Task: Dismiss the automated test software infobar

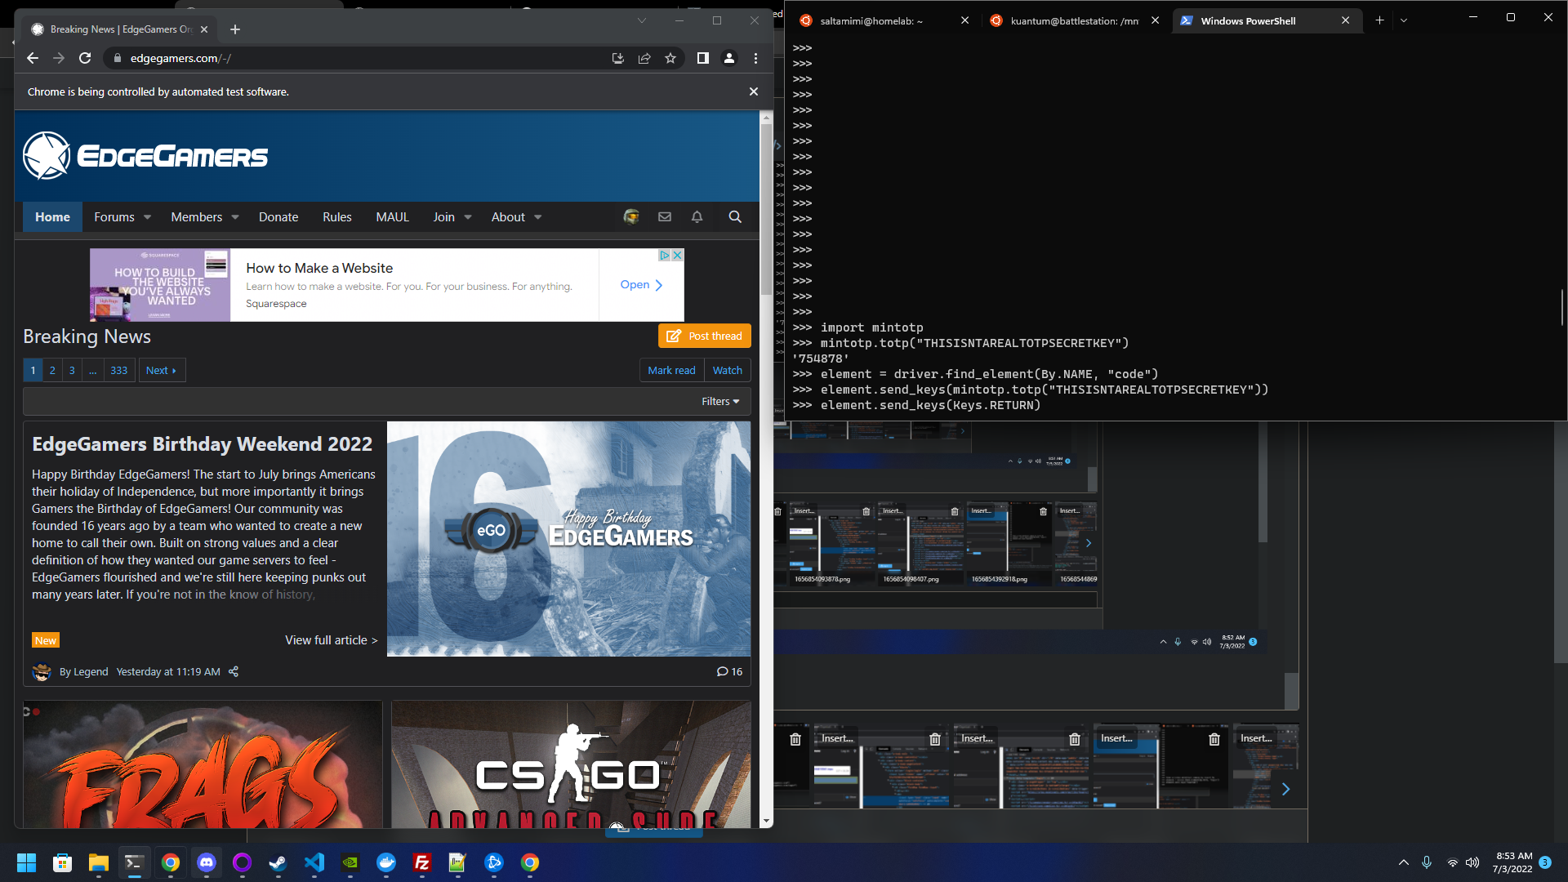Action: 754,91
